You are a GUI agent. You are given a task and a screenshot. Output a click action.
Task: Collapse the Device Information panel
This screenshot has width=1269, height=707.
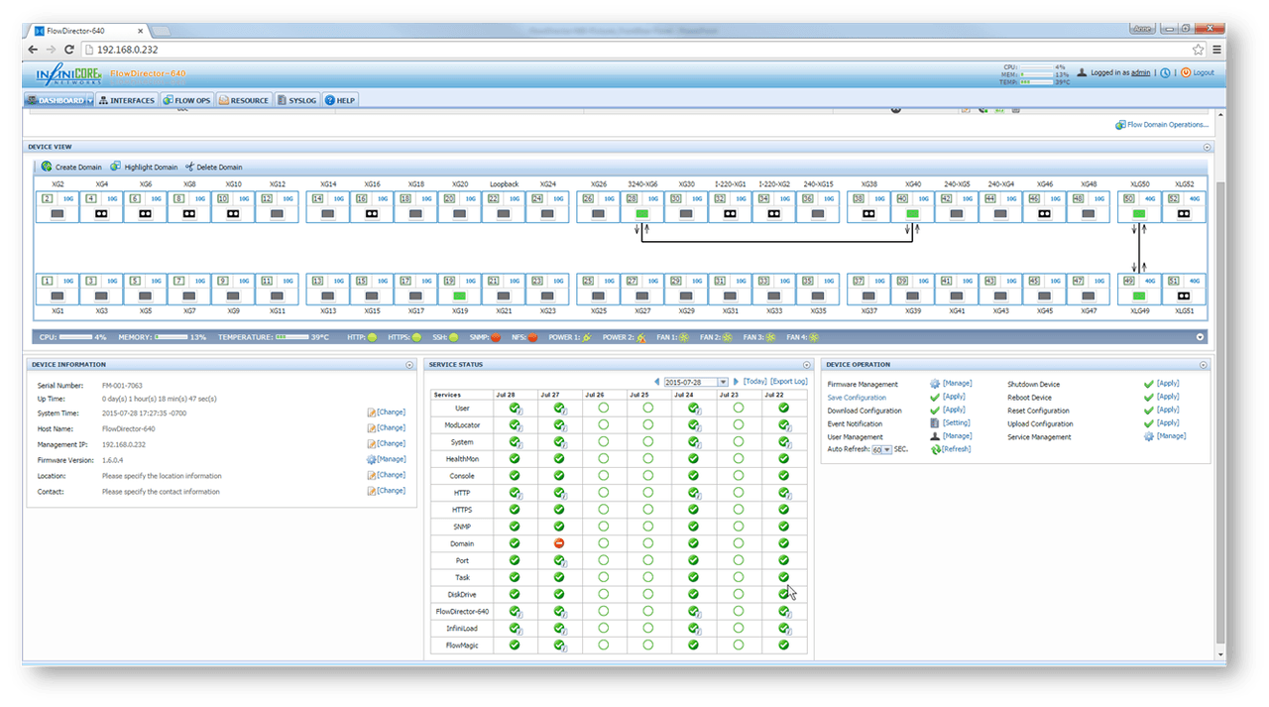click(409, 365)
